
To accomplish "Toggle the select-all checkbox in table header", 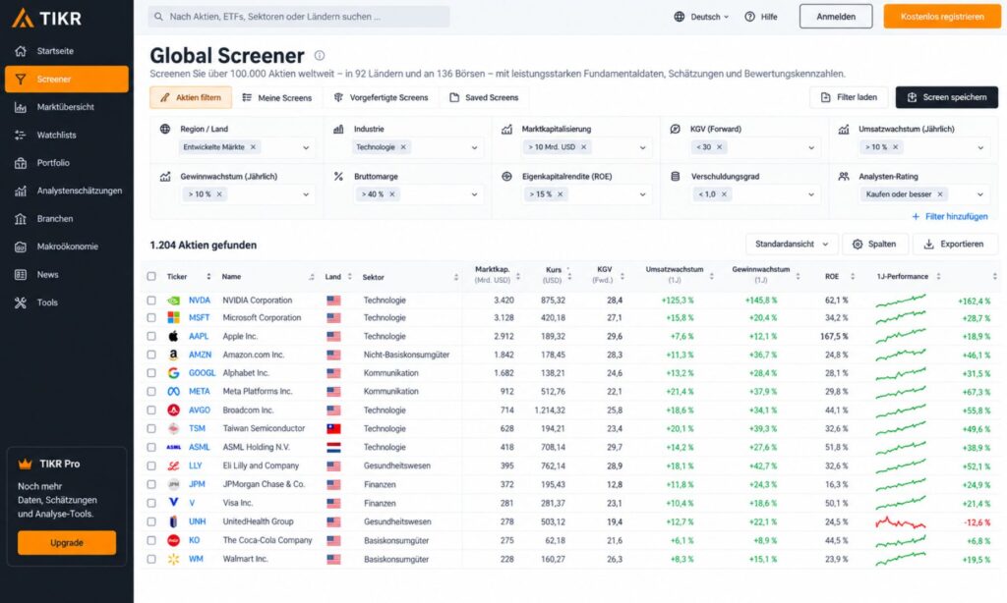I will (x=151, y=277).
